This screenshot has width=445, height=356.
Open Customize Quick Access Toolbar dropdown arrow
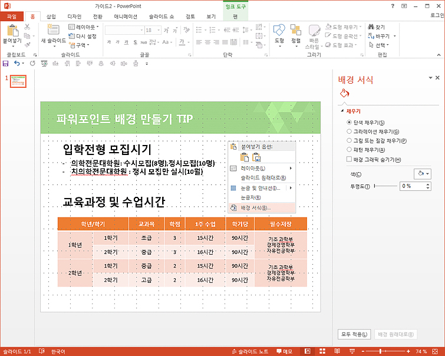point(147,64)
